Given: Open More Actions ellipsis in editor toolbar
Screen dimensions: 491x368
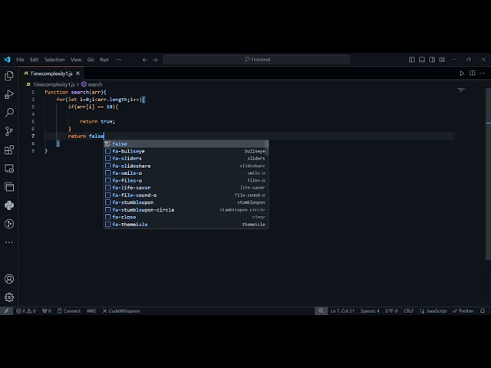Looking at the screenshot, I should pos(483,74).
